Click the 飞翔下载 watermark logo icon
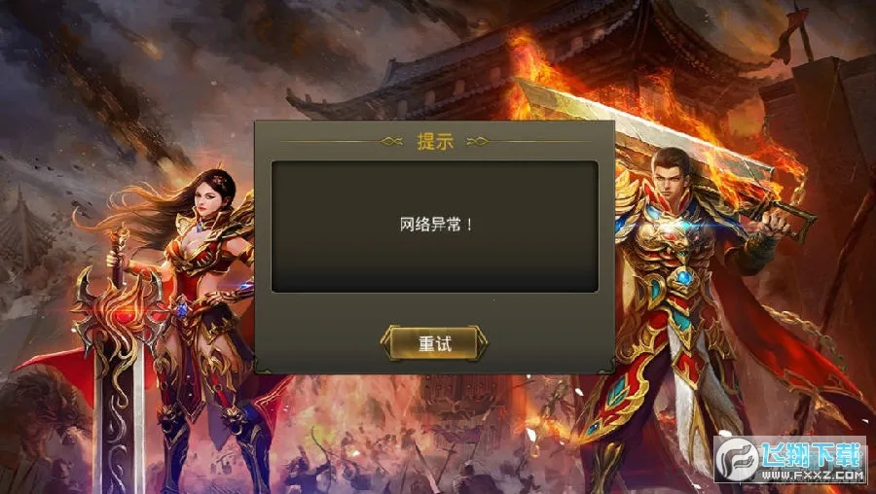The width and height of the screenshot is (876, 494). (738, 459)
